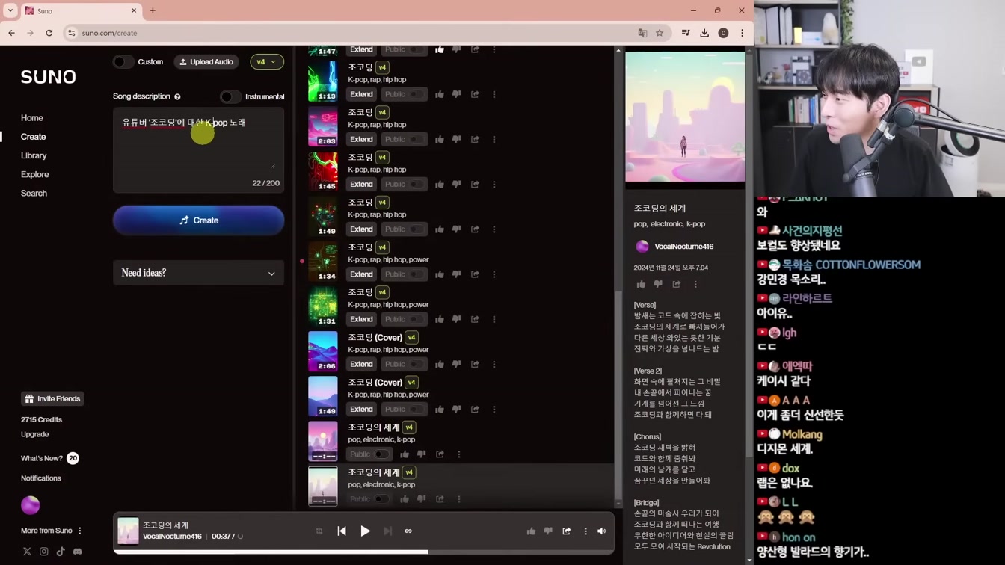Click the Upload Audio button
This screenshot has width=1005, height=565.
[206, 62]
